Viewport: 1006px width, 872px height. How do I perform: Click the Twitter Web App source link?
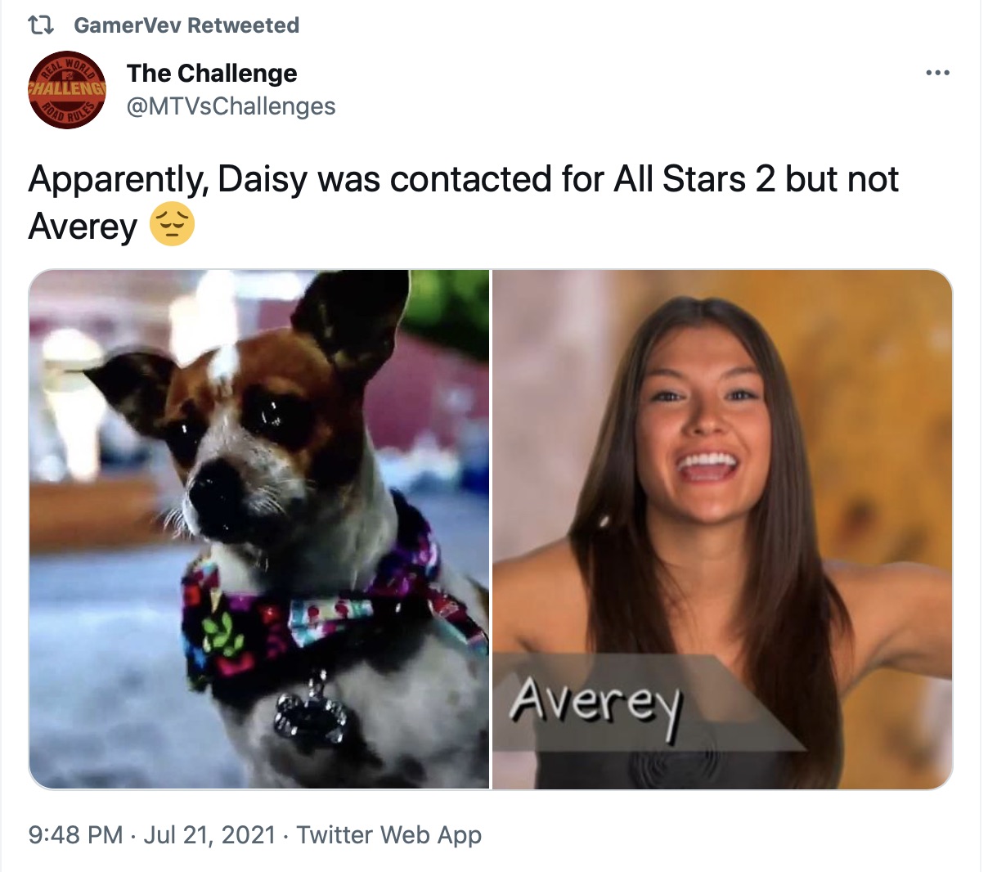(x=388, y=835)
